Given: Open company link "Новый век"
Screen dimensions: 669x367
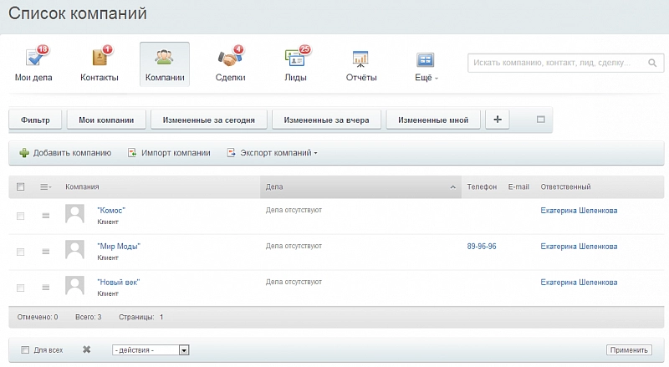Looking at the screenshot, I should click(x=118, y=282).
